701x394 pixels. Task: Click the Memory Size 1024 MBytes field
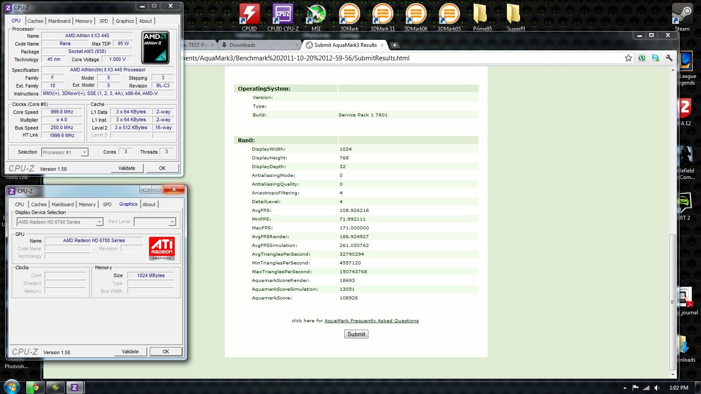151,275
